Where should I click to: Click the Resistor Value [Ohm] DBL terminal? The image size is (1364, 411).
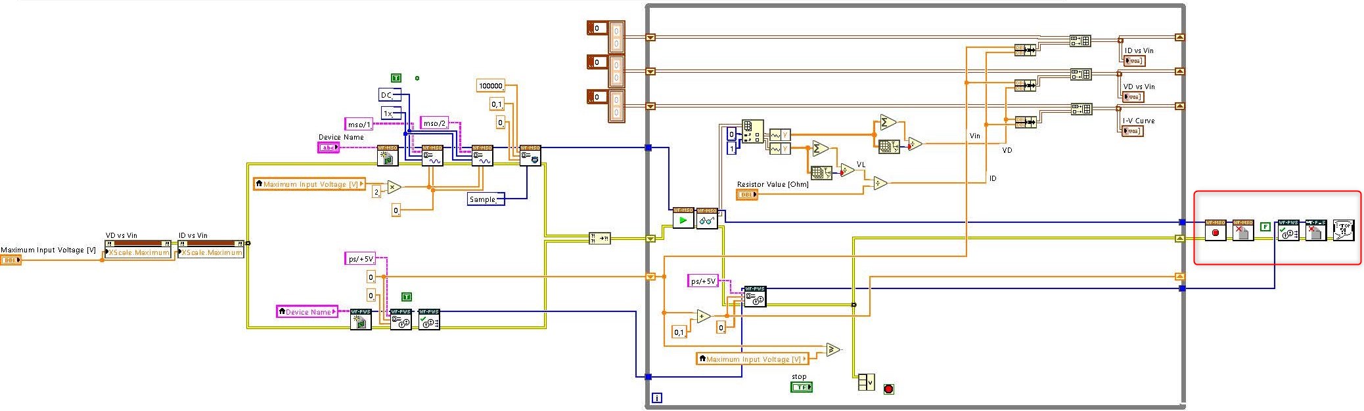click(x=747, y=195)
